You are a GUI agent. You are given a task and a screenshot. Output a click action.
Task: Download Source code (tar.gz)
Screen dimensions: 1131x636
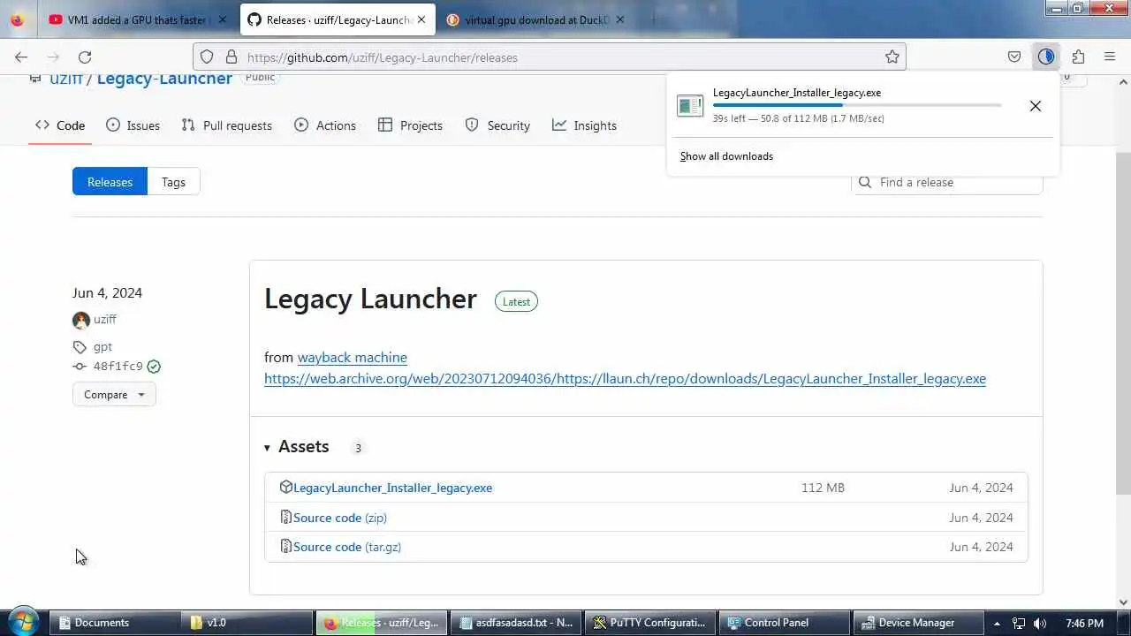pyautogui.click(x=347, y=547)
